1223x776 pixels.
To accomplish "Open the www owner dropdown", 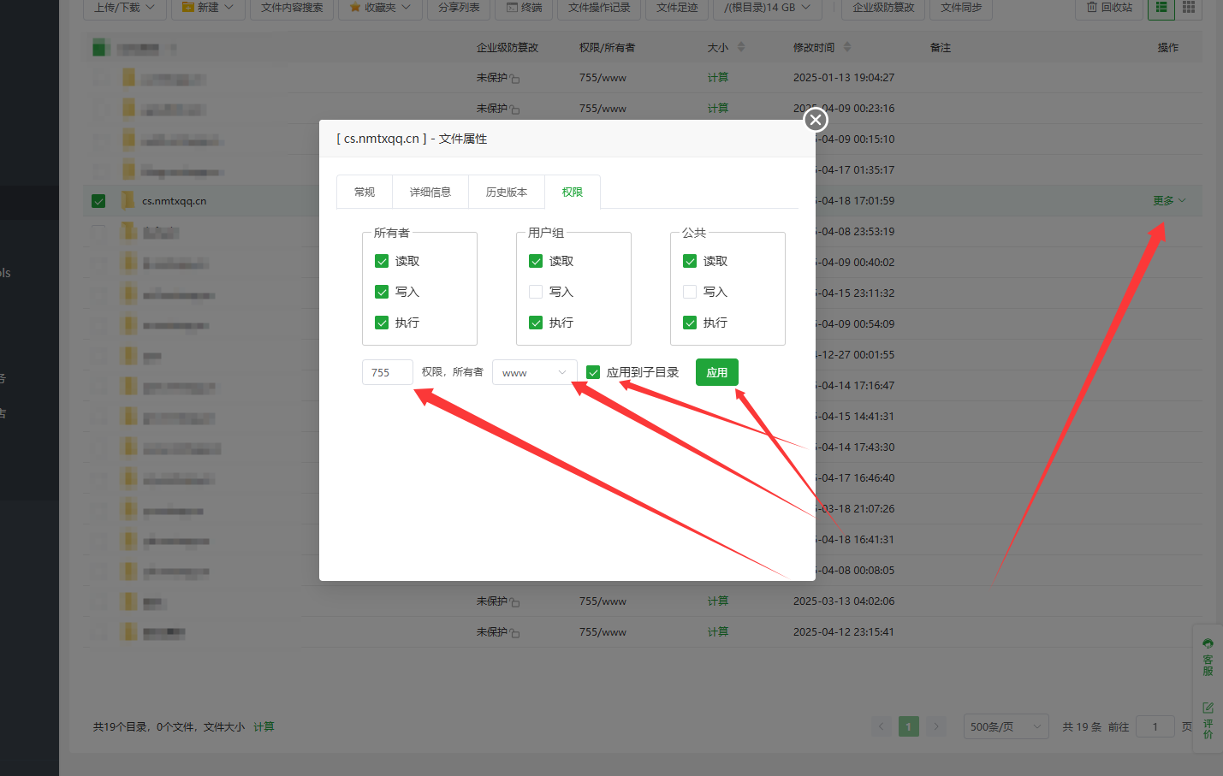I will tap(534, 372).
